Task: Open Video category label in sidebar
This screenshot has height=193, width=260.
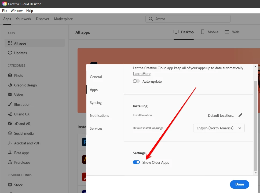Action: coord(19,95)
